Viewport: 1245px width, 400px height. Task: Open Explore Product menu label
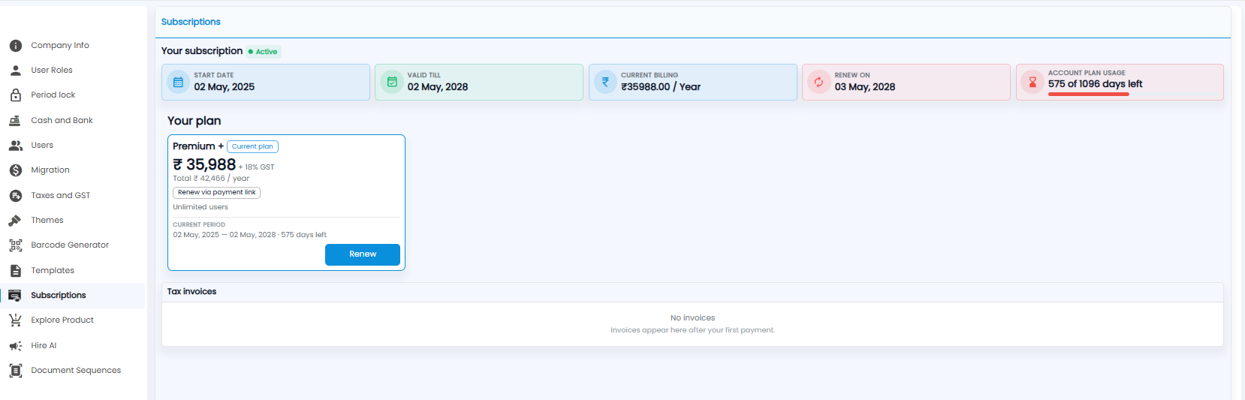(62, 320)
